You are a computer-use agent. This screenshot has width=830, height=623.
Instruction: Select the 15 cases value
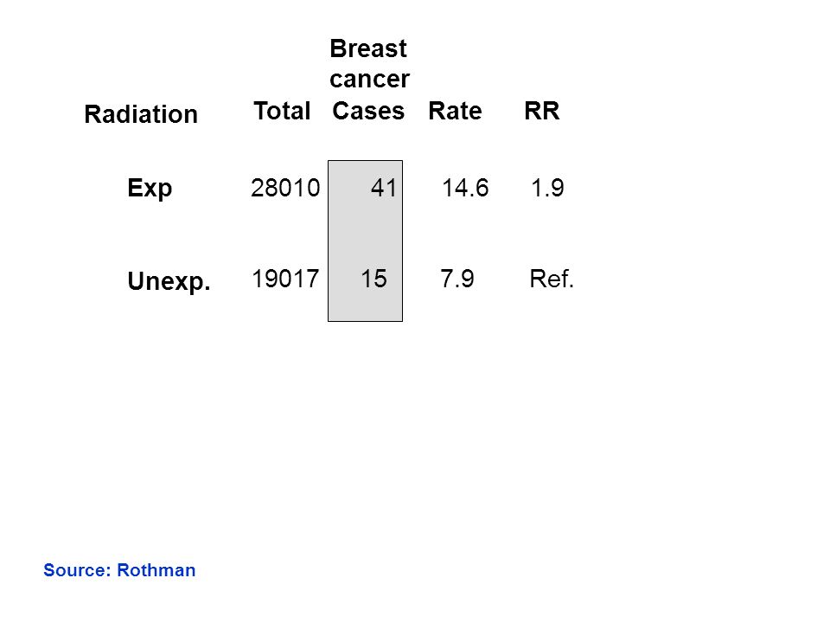pyautogui.click(x=373, y=279)
